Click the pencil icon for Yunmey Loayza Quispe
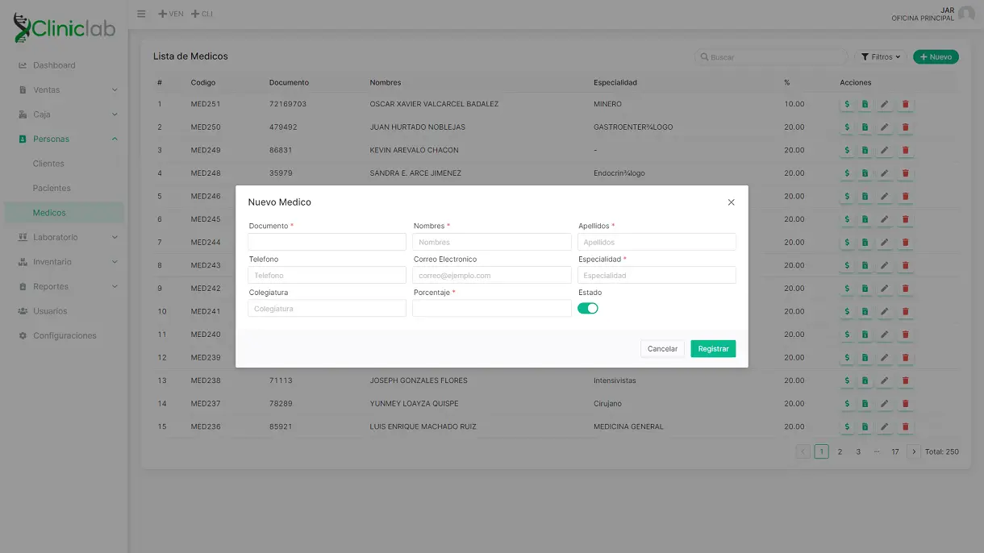The image size is (984, 553). (x=885, y=404)
